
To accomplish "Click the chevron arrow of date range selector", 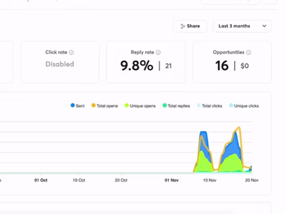I will (x=264, y=26).
